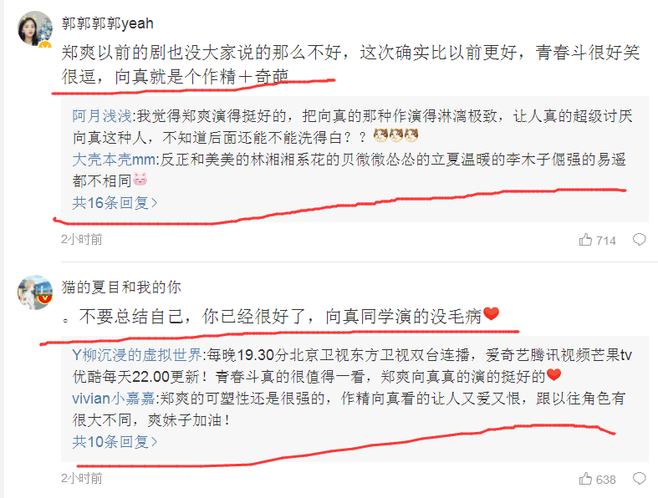Viewport: 658px width, 498px height.
Task: Click the 714 like count
Action: click(606, 241)
